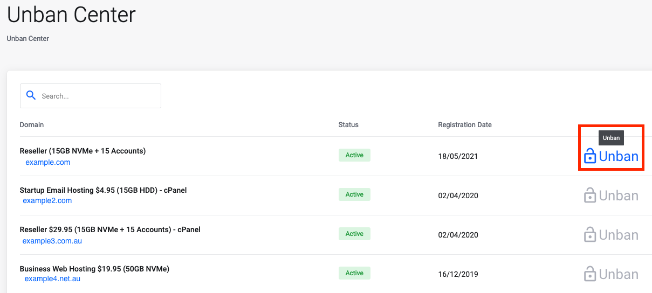
Task: Click Unban text for Business Web Hosting row
Action: (x=619, y=274)
